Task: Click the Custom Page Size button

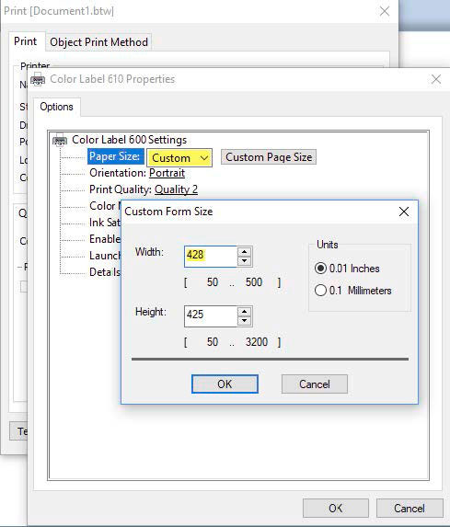Action: [269, 157]
